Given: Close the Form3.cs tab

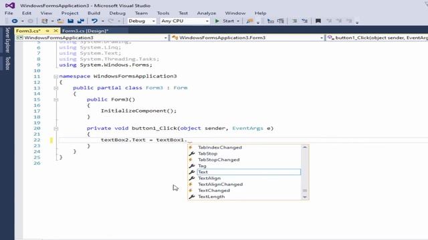Looking at the screenshot, I should point(56,31).
